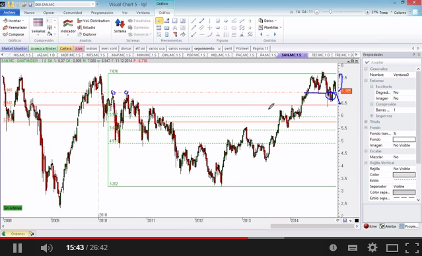Select the red funnel tool in Herramientas
The image size is (422, 256).
(x=175, y=34)
